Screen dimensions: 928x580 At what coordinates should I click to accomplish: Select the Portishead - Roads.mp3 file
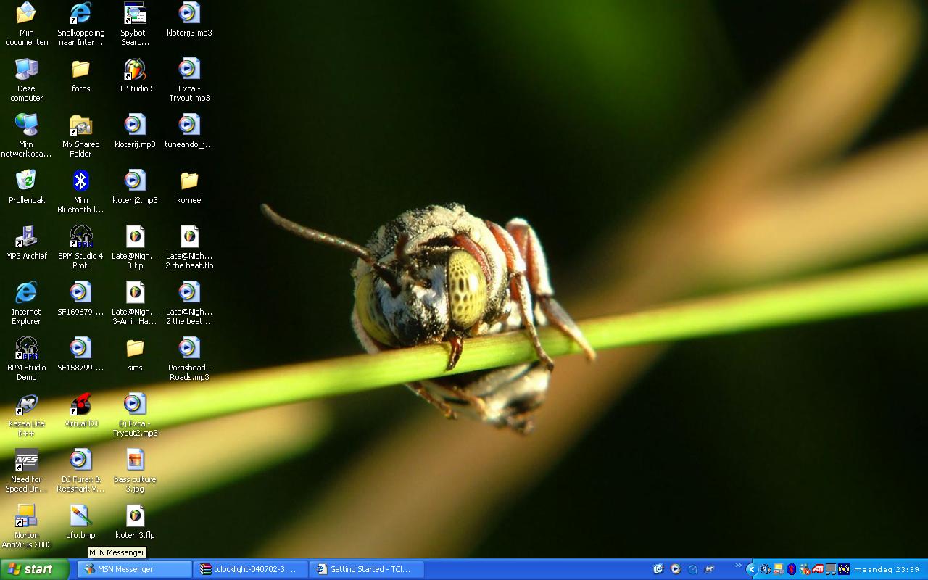point(189,349)
